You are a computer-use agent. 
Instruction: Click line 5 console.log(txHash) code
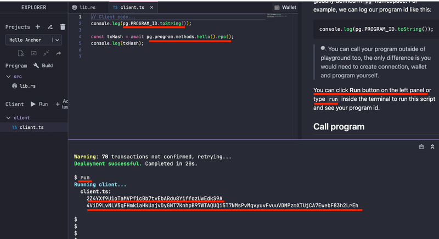click(117, 43)
